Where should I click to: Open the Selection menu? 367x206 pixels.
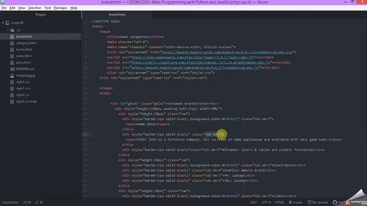click(34, 8)
